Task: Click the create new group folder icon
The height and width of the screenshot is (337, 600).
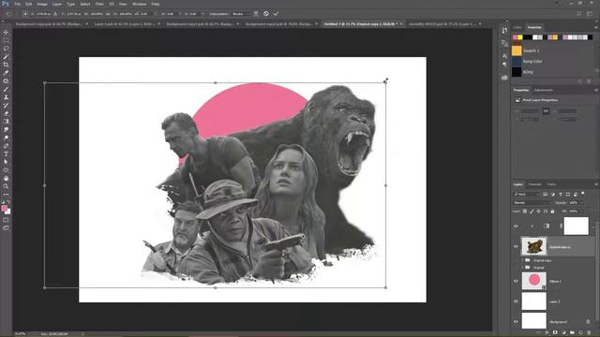Action: (572, 333)
